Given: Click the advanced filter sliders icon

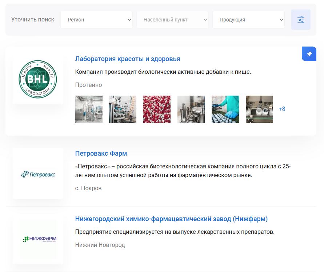Looking at the screenshot, I should [x=301, y=20].
